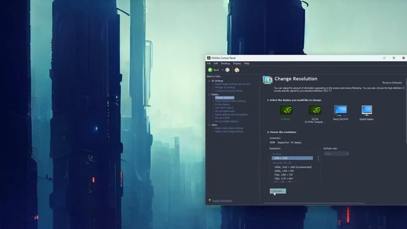Open Adjust desktop size and position

(x=231, y=114)
